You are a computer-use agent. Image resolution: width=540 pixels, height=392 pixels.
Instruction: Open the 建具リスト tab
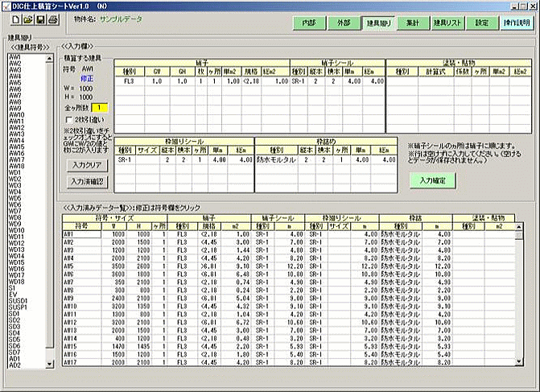[x=447, y=23]
